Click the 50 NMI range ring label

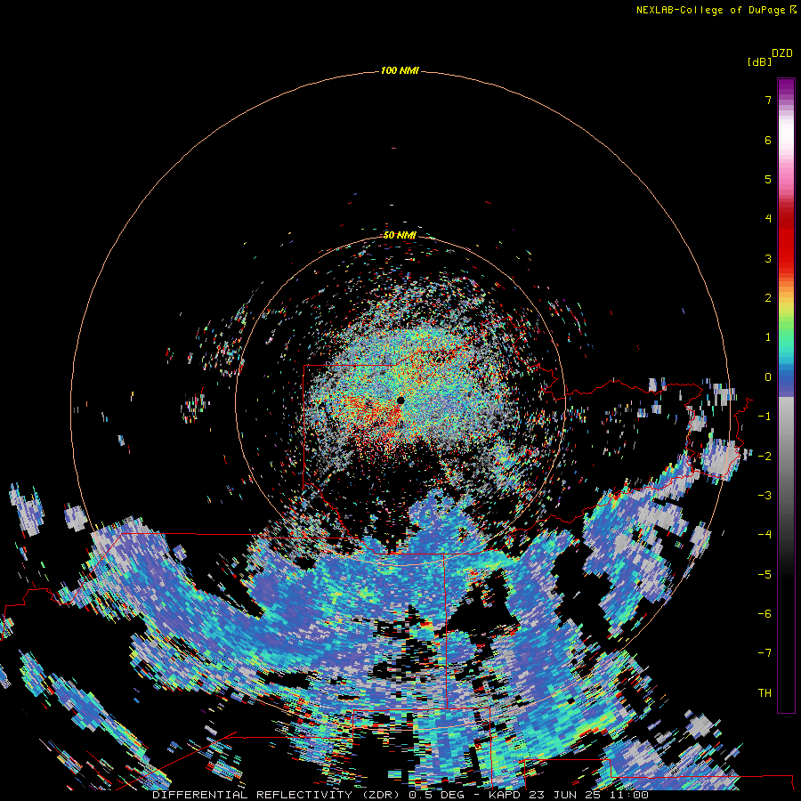tap(400, 235)
